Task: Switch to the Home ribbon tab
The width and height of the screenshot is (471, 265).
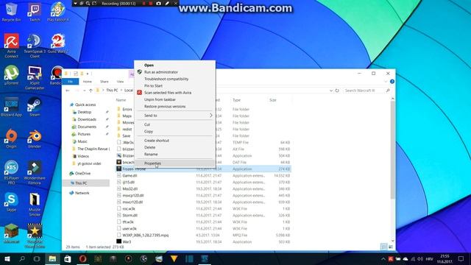Action: coord(87,82)
